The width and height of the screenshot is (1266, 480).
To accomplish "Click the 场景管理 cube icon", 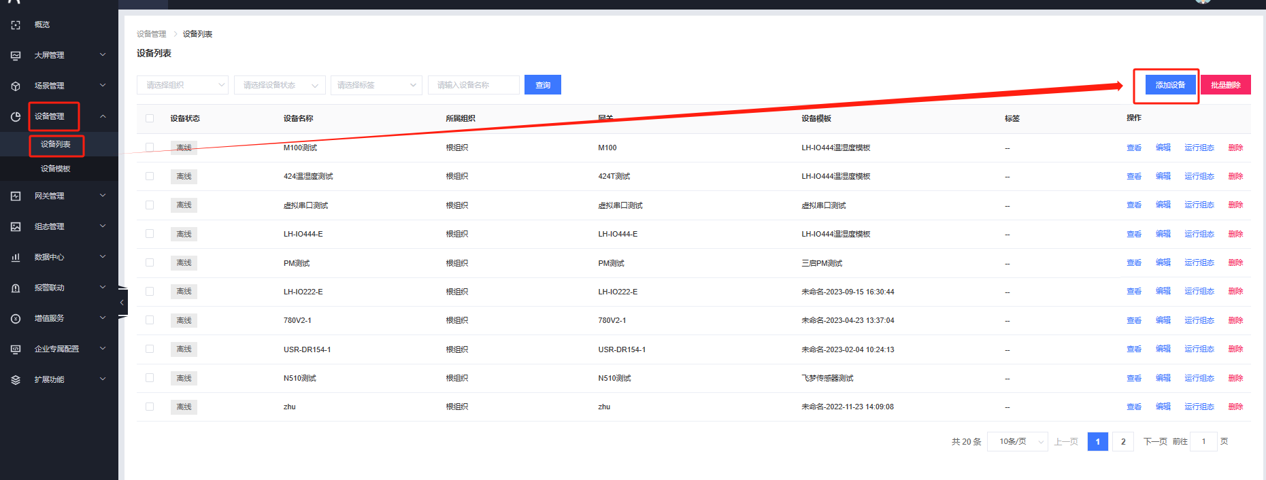I will pos(16,86).
